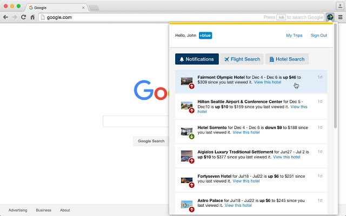Switch to the Hotel Search tab

[x=287, y=59]
